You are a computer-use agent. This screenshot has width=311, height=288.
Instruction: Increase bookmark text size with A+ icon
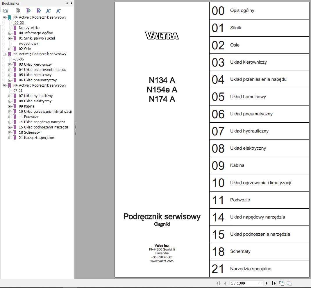point(48,11)
